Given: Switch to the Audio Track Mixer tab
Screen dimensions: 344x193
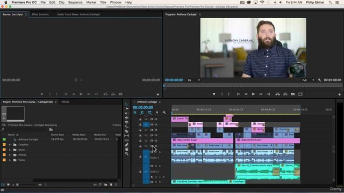Looking at the screenshot, I should point(78,14).
